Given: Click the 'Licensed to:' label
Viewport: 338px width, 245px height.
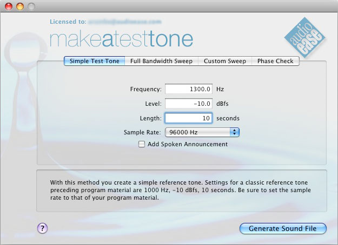Looking at the screenshot, I should coord(68,22).
